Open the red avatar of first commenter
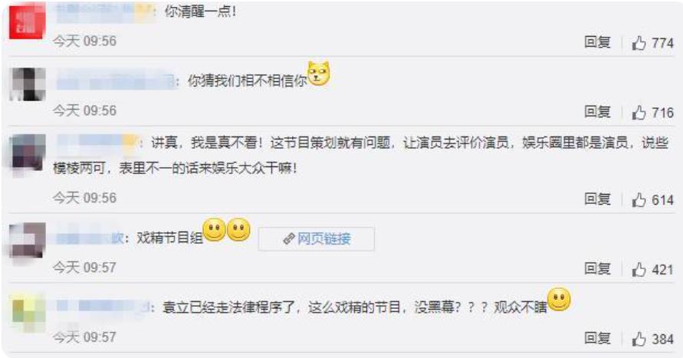 28,21
